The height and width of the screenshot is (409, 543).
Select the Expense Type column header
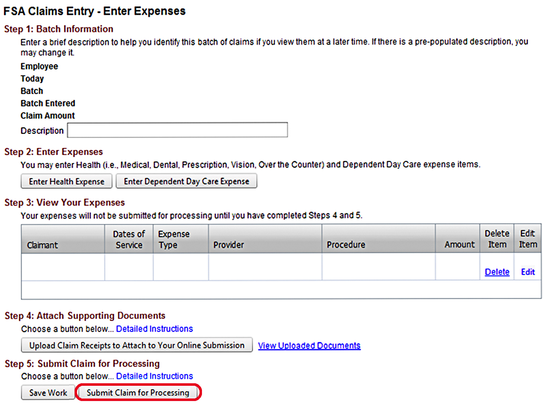tap(181, 239)
